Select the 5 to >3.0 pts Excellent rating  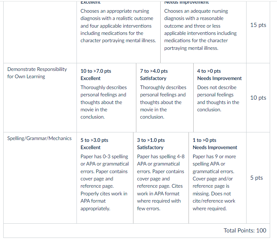(105, 178)
